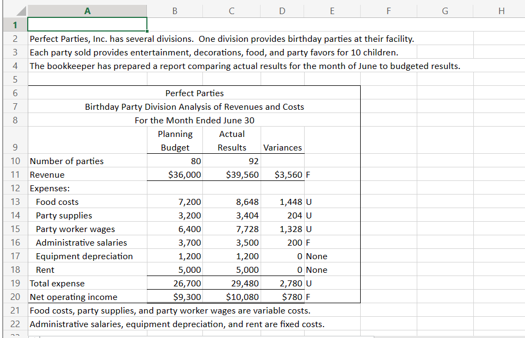Select row header 20
This screenshot has height=338, width=525.
pyautogui.click(x=15, y=297)
